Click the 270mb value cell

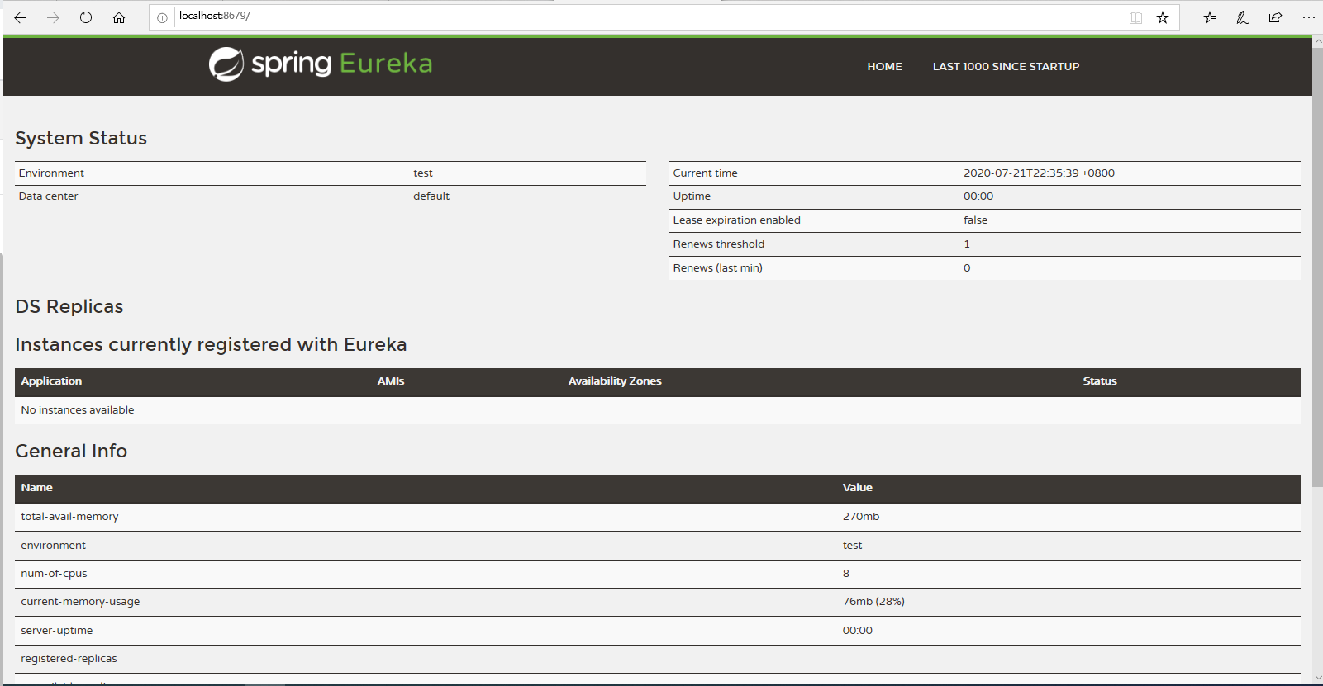click(x=861, y=517)
